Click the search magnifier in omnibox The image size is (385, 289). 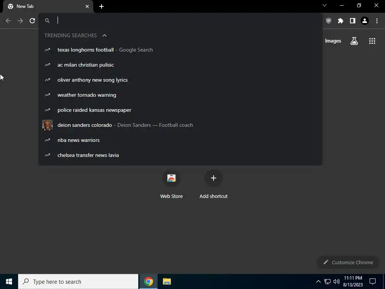tap(47, 21)
